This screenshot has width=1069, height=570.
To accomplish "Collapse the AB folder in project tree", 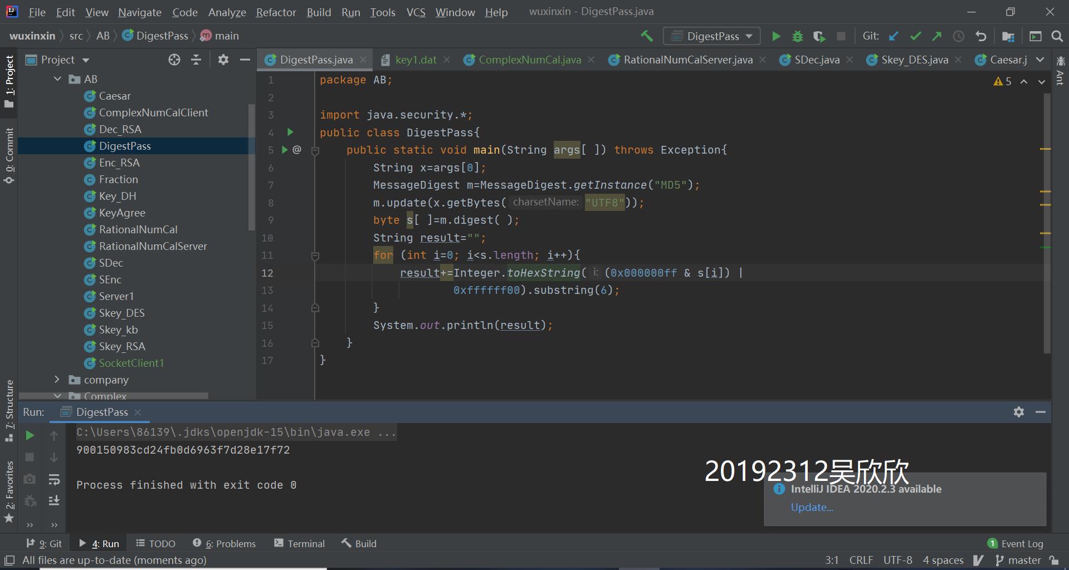I will coord(57,79).
